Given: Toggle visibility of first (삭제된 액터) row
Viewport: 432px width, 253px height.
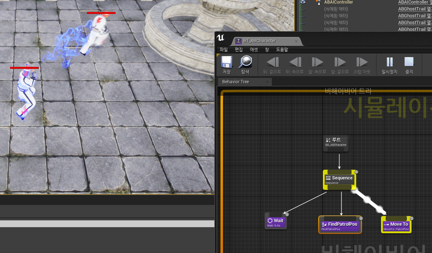Looking at the screenshot, I should coord(303,9).
